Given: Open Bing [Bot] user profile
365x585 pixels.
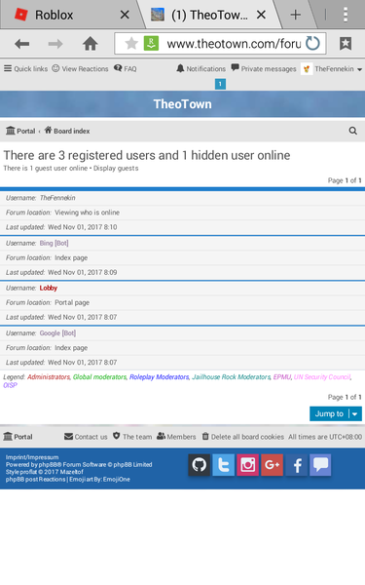Looking at the screenshot, I should click(x=54, y=243).
